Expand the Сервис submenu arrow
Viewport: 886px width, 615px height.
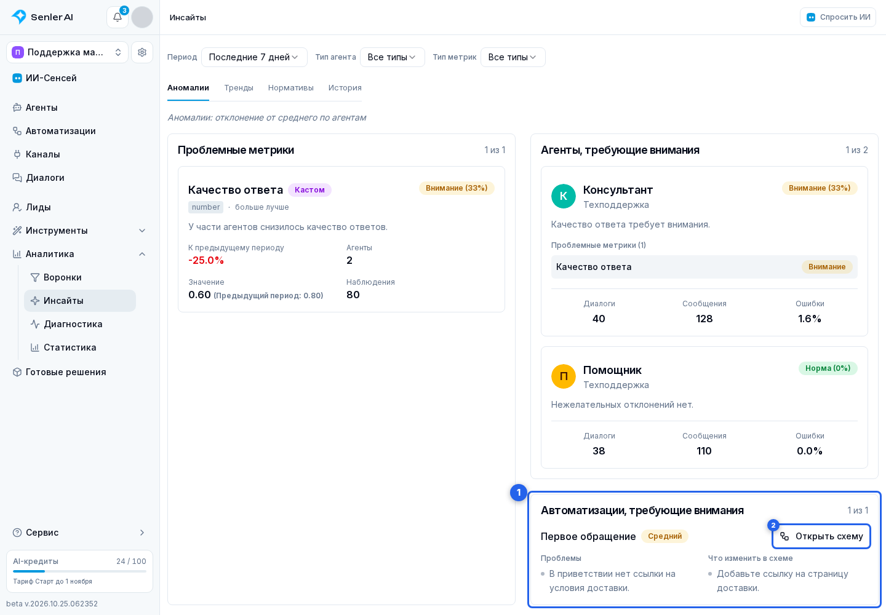[142, 533]
